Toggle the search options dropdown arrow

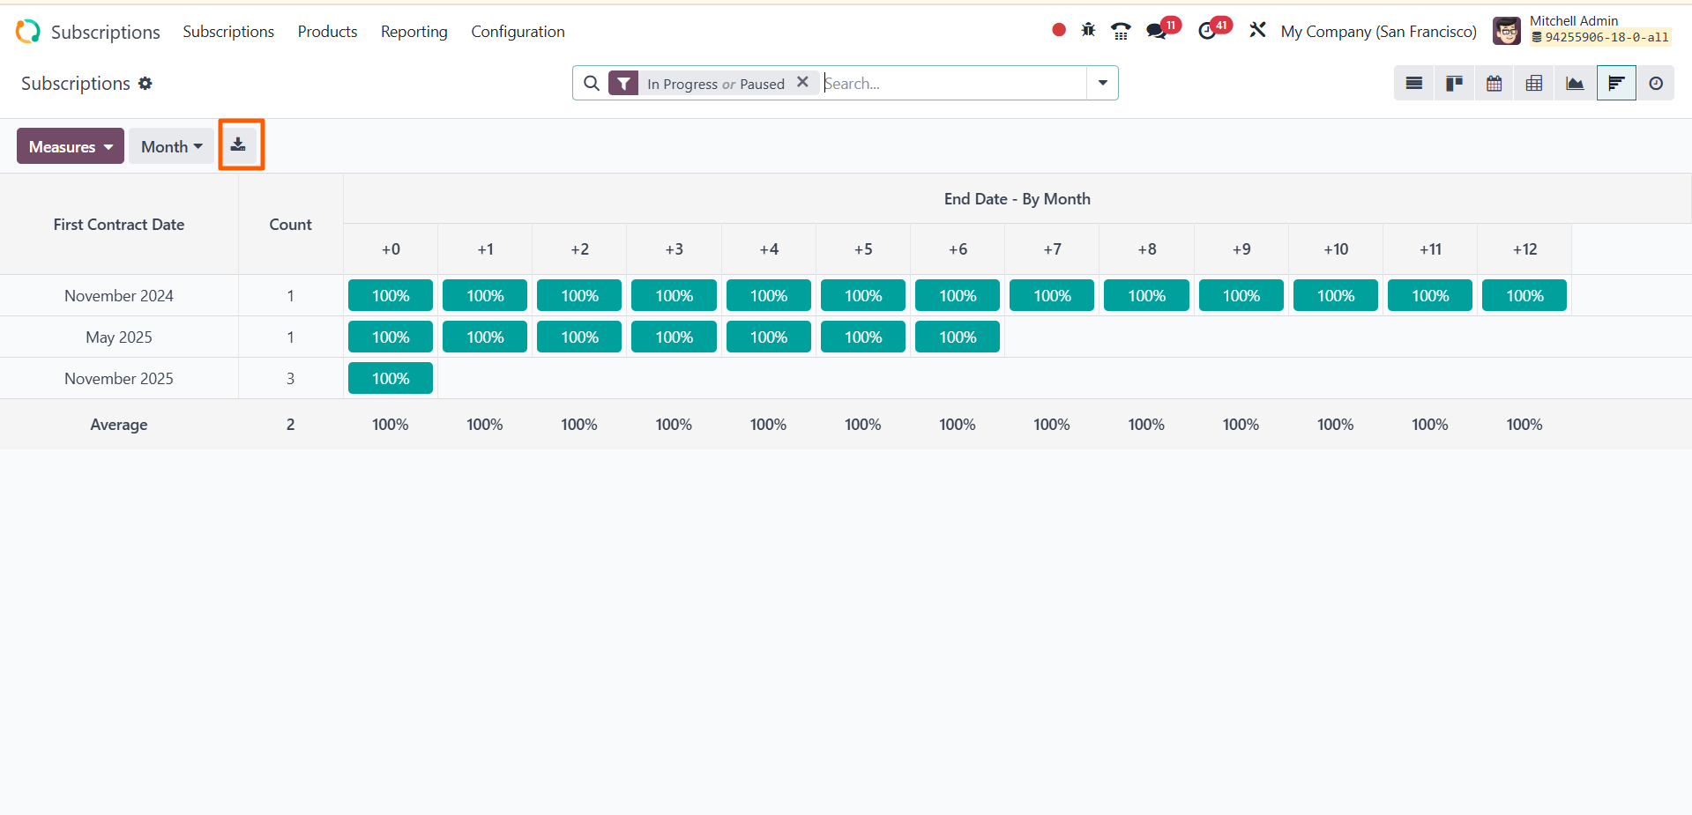click(1102, 83)
